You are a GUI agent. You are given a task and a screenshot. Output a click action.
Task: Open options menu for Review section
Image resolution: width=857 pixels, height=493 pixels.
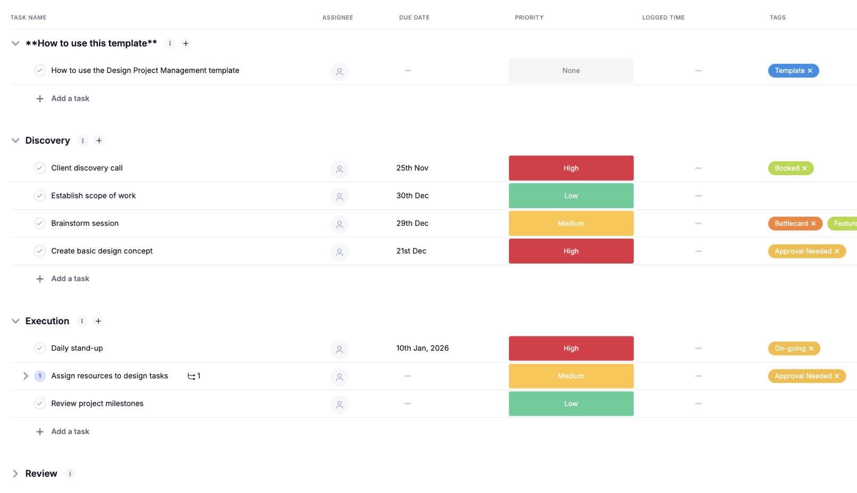pos(70,474)
